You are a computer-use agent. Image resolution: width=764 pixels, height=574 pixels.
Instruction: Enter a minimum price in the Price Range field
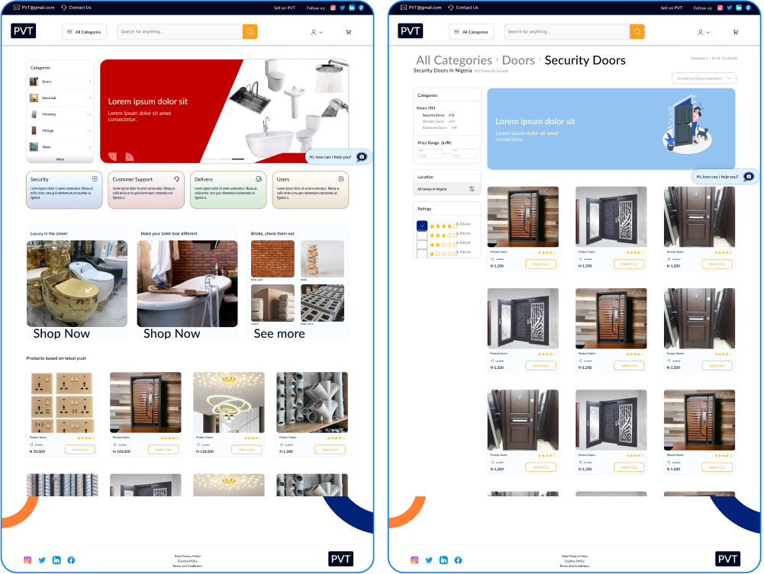(430, 153)
